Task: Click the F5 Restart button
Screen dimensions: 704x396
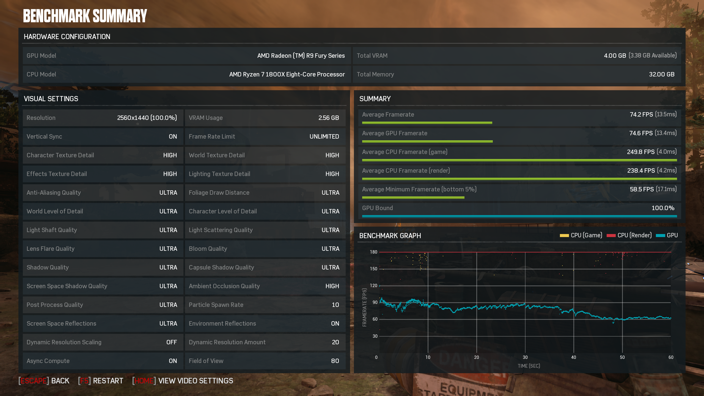Action: point(101,381)
